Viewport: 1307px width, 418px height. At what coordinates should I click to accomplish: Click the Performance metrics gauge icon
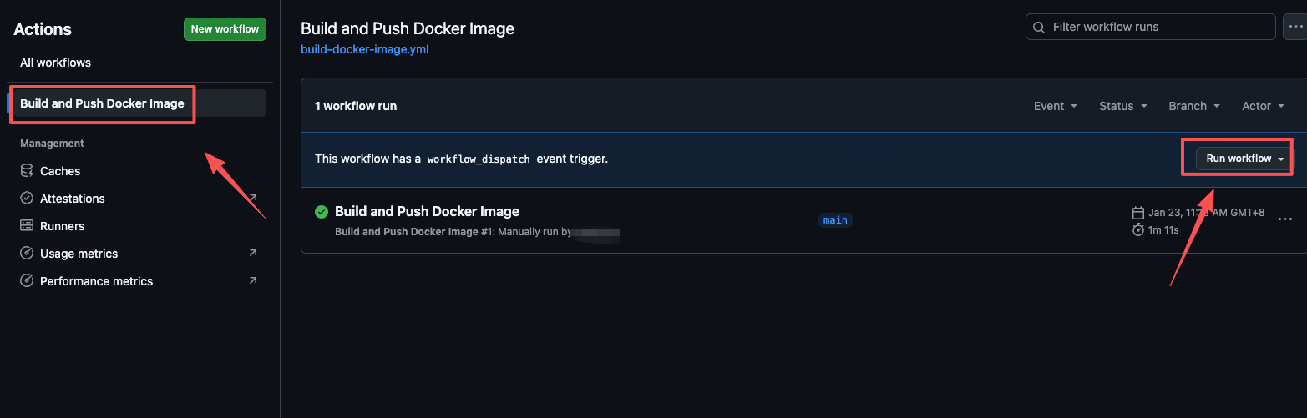tap(27, 281)
